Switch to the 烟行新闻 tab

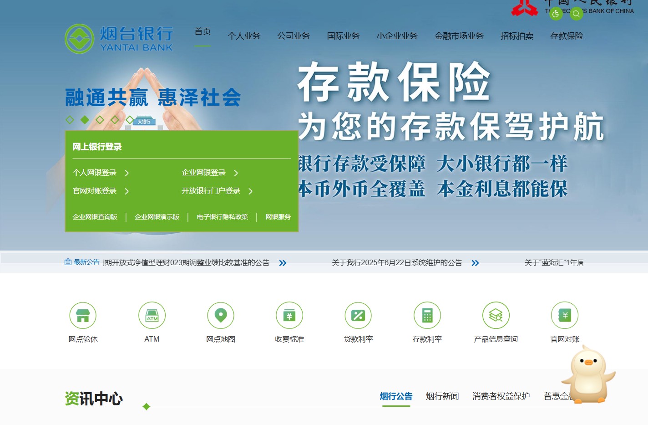[x=442, y=396]
